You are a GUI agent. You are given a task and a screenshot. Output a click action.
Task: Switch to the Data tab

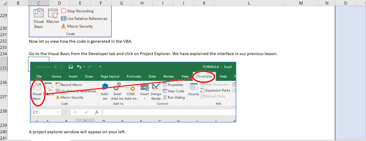click(x=152, y=76)
